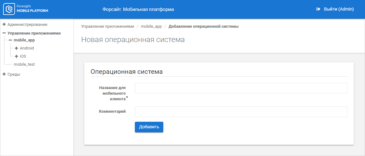The width and height of the screenshot is (365, 156).
Task: Select the iOS tree item
Action: [x=23, y=56]
